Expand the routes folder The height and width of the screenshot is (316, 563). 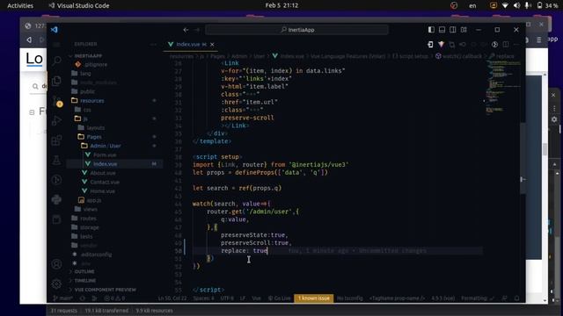(88, 219)
